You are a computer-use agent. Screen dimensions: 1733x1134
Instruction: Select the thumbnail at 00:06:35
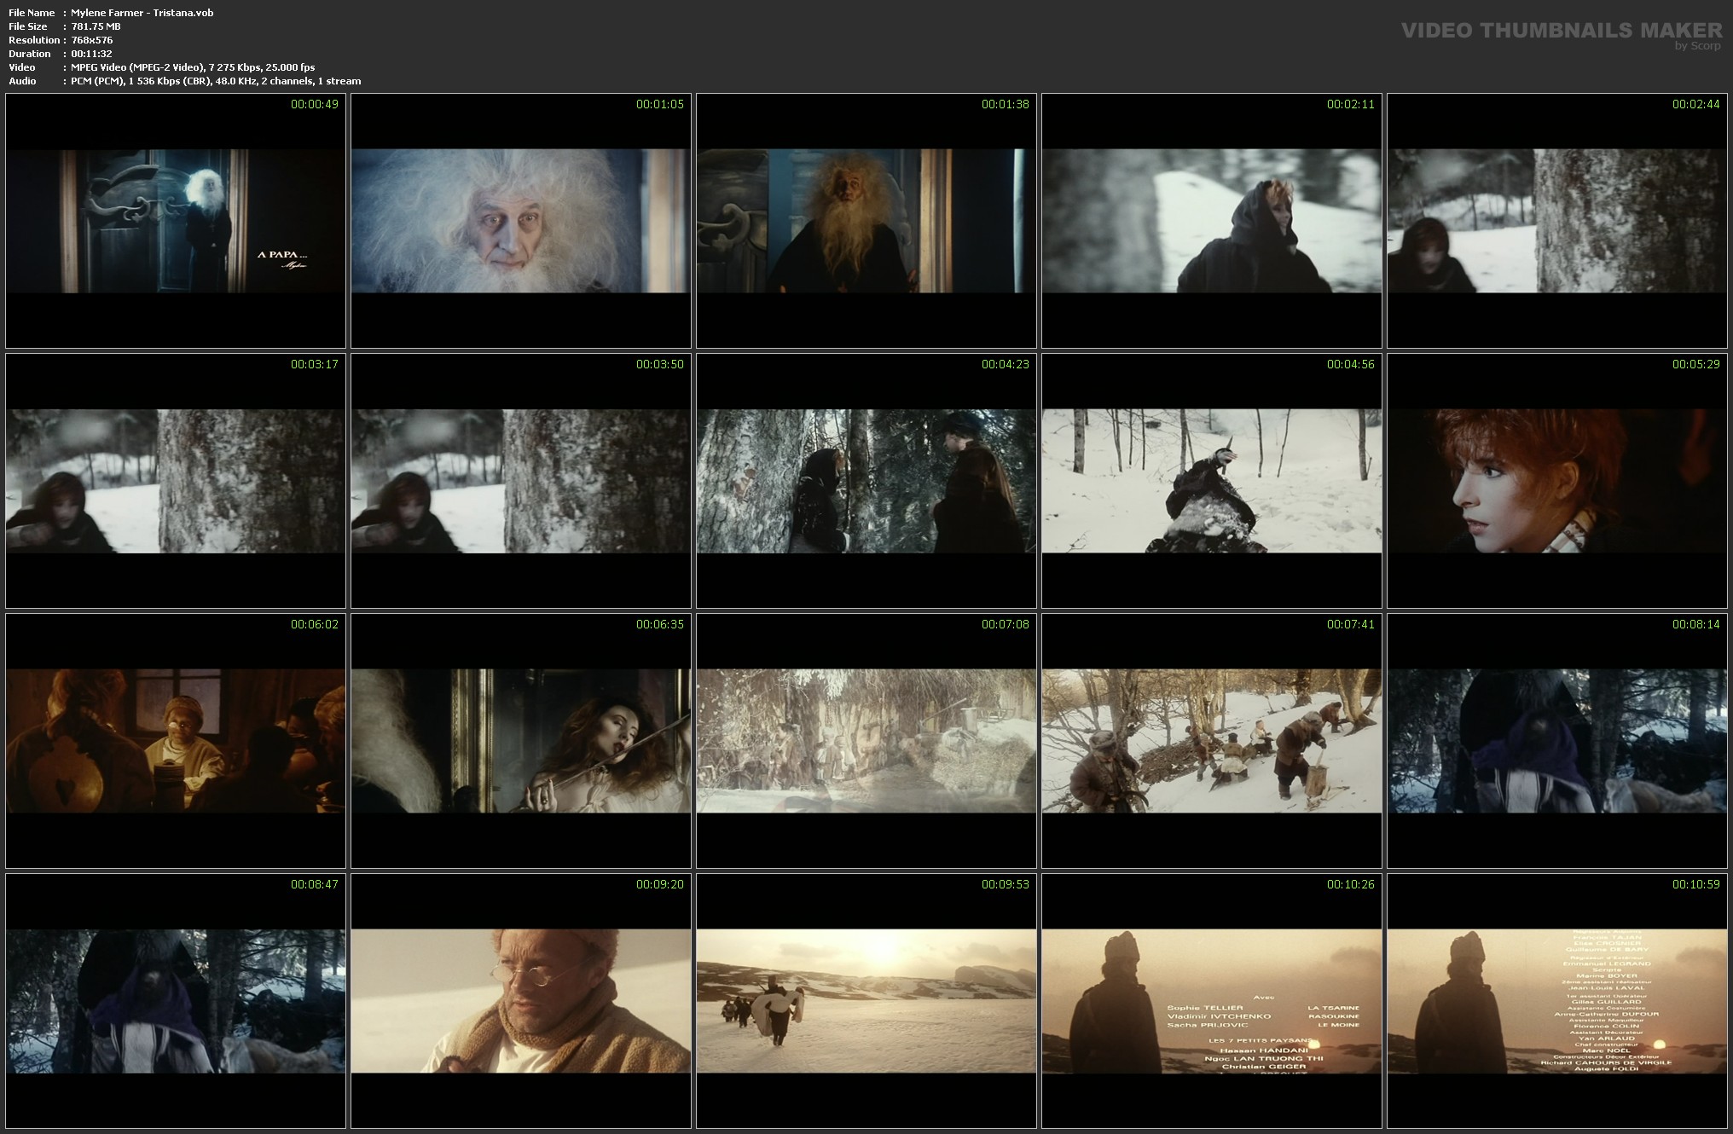pos(521,741)
